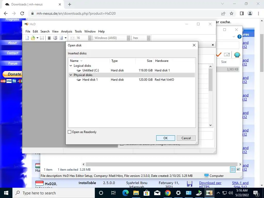Click the Explorer horizontal scrollbar track
The height and width of the screenshot is (198, 264).
coord(161,164)
